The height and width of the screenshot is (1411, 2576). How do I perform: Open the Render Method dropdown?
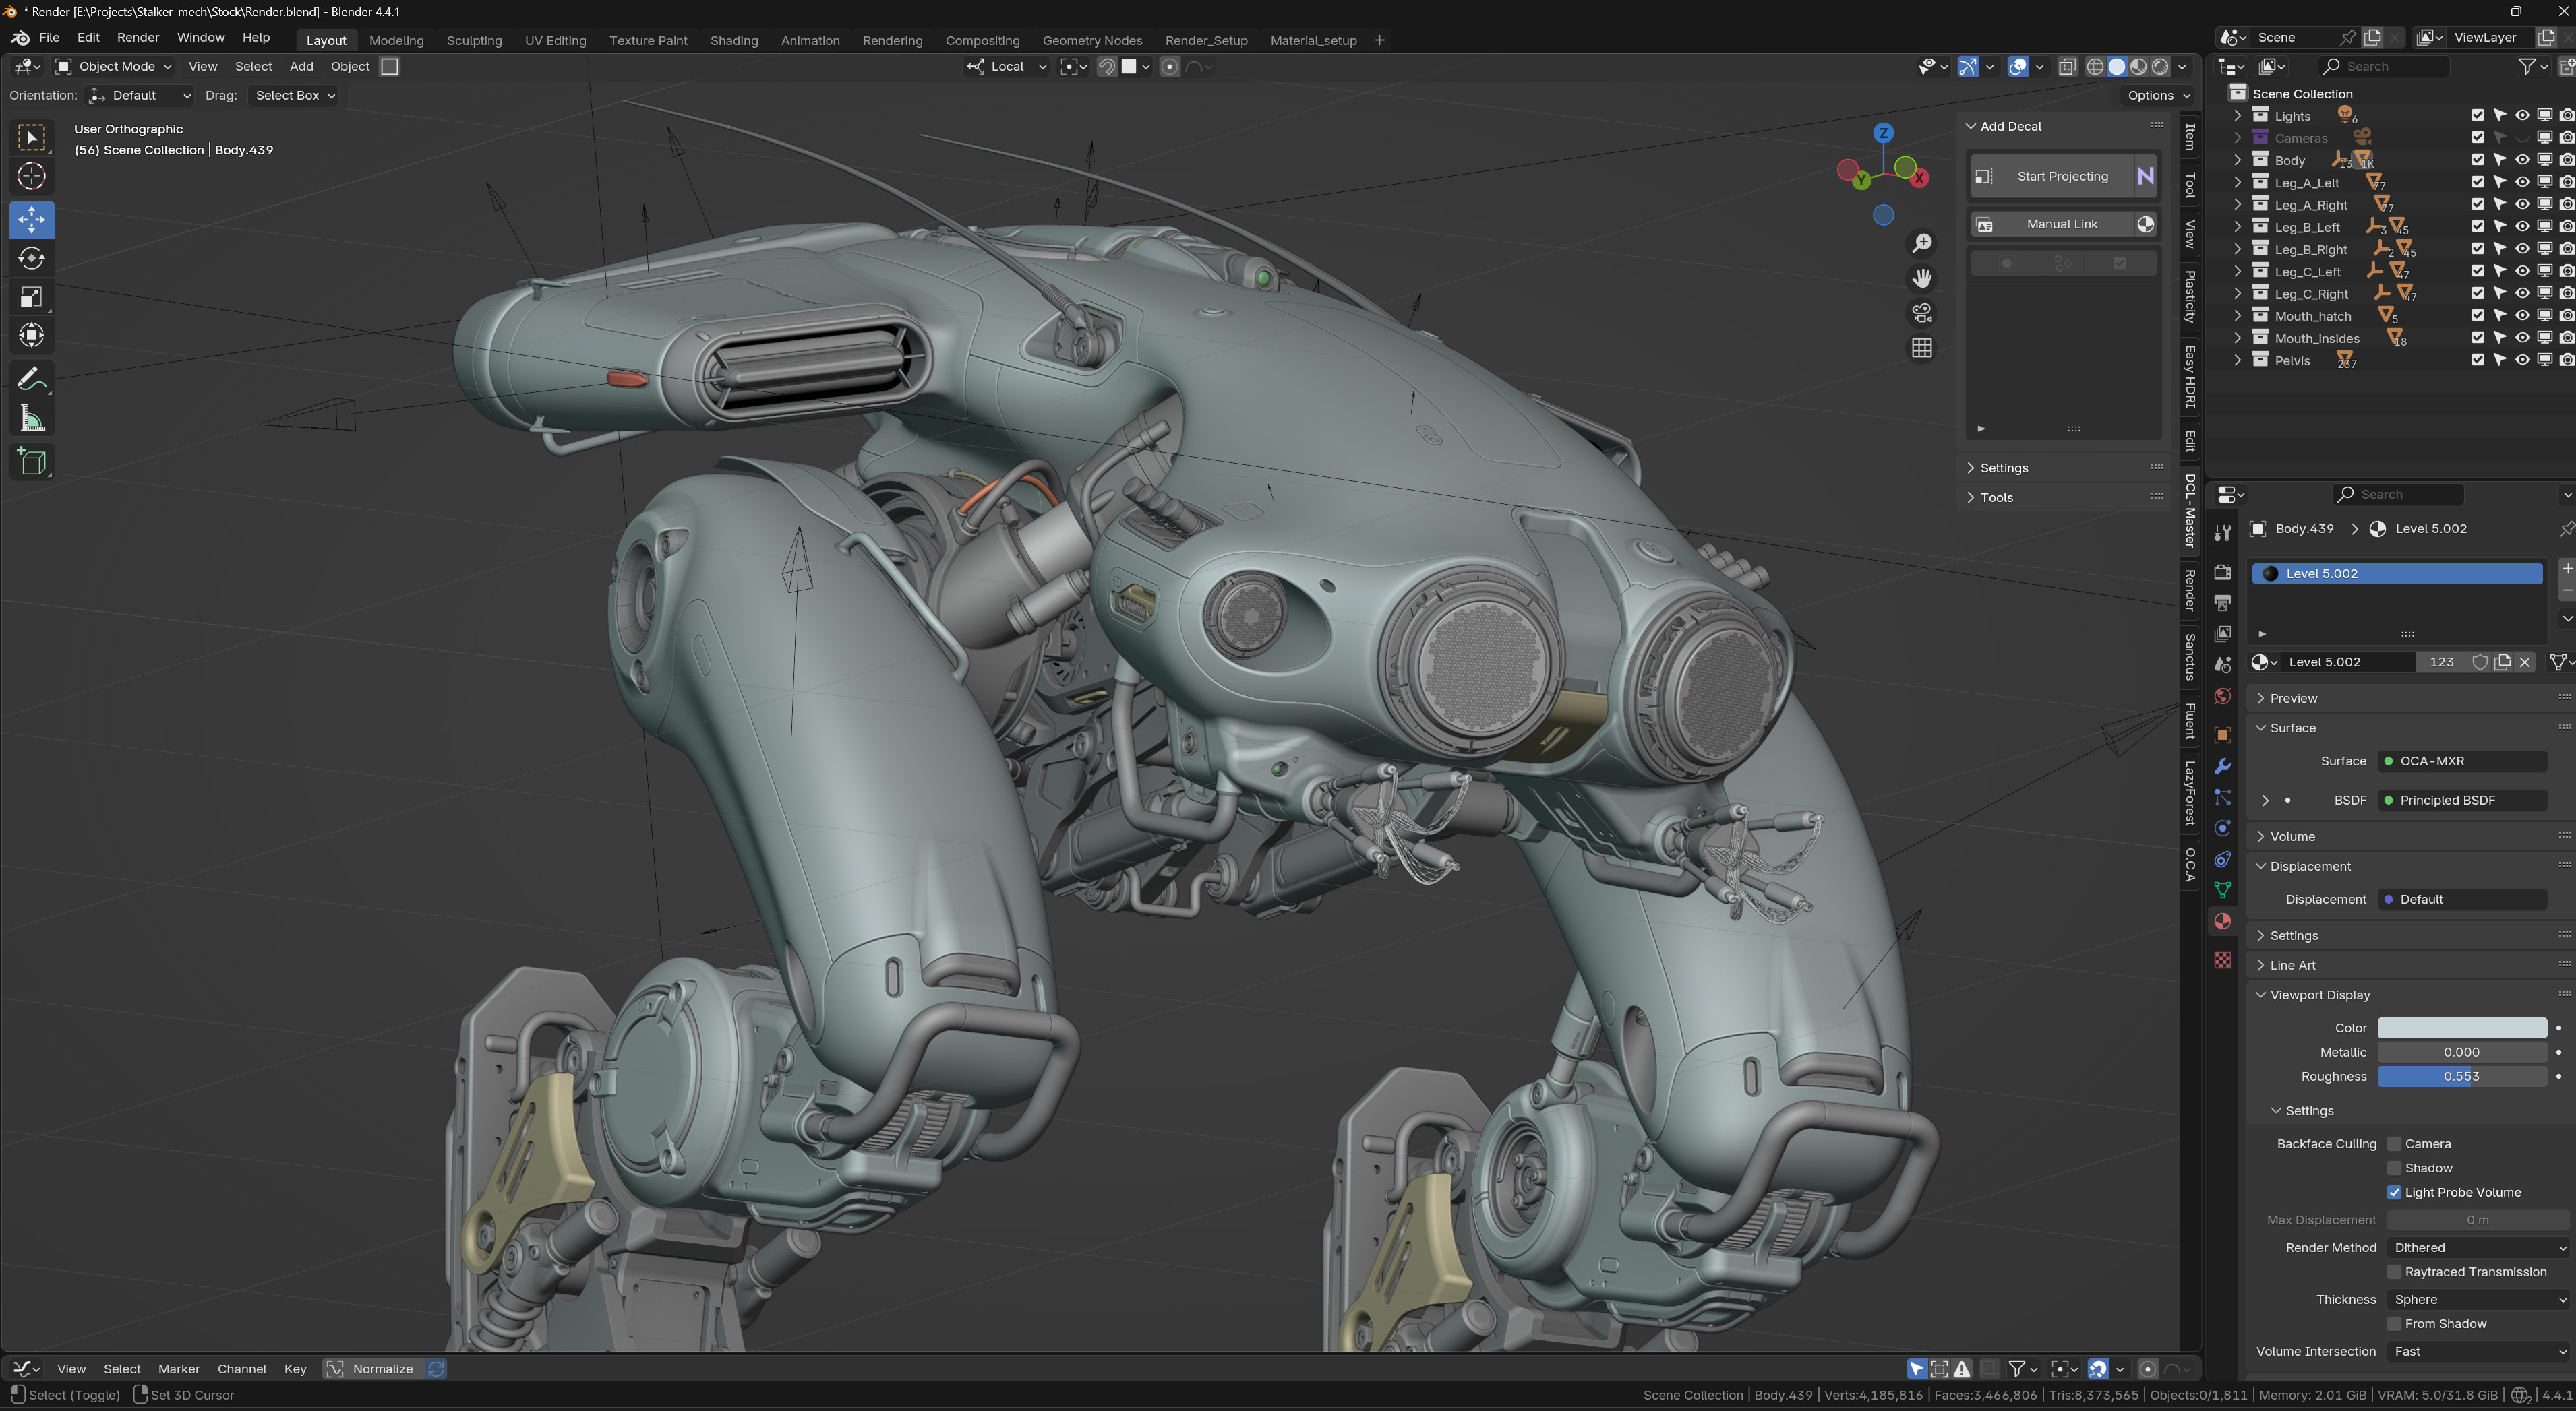(2477, 1248)
